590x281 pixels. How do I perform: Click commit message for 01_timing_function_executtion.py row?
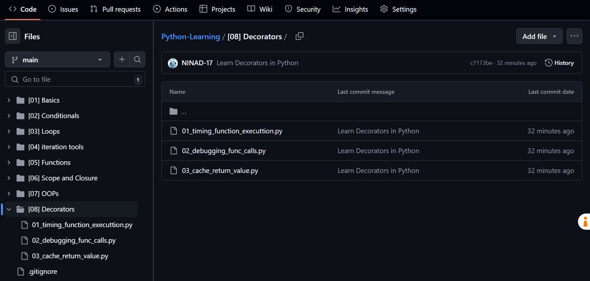pos(379,131)
